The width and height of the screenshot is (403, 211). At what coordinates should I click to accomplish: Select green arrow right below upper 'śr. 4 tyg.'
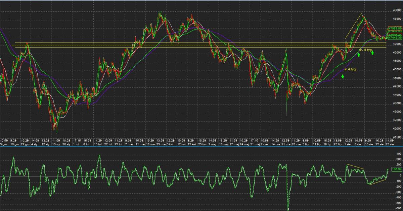click(372, 53)
